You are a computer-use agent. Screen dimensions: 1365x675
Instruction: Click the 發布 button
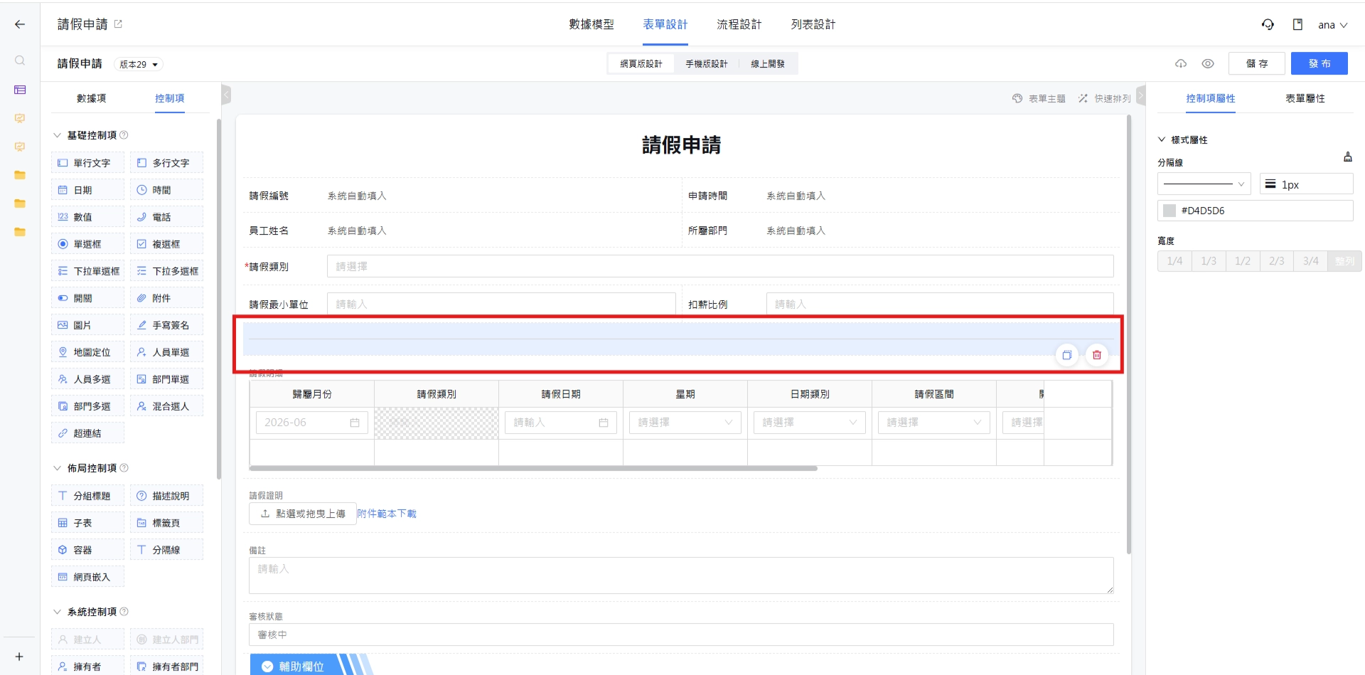tap(1319, 64)
